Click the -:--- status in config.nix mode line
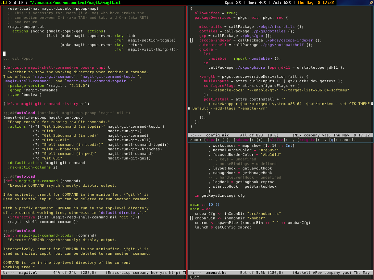374x280 pixels. (x=196, y=135)
